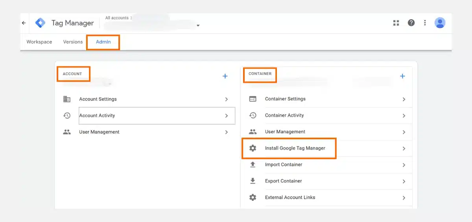Expand the Account Settings chevron
The image size is (472, 222).
(x=227, y=99)
